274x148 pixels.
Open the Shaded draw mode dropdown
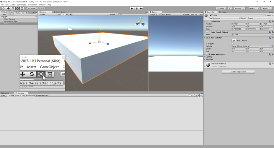[47, 14]
